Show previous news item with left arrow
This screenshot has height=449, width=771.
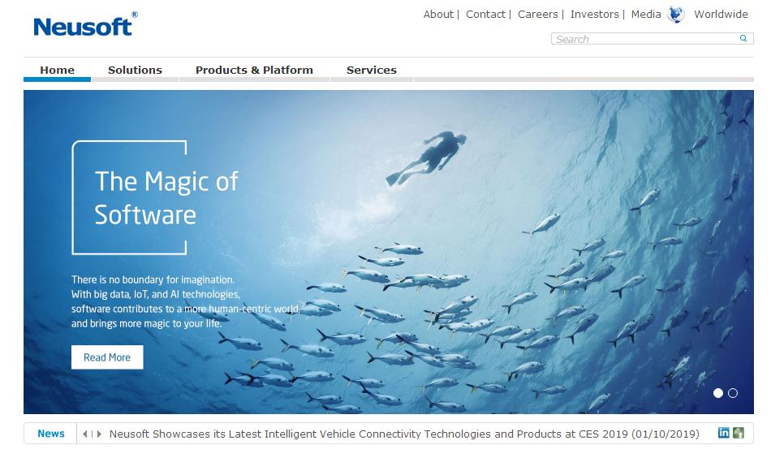tap(84, 434)
